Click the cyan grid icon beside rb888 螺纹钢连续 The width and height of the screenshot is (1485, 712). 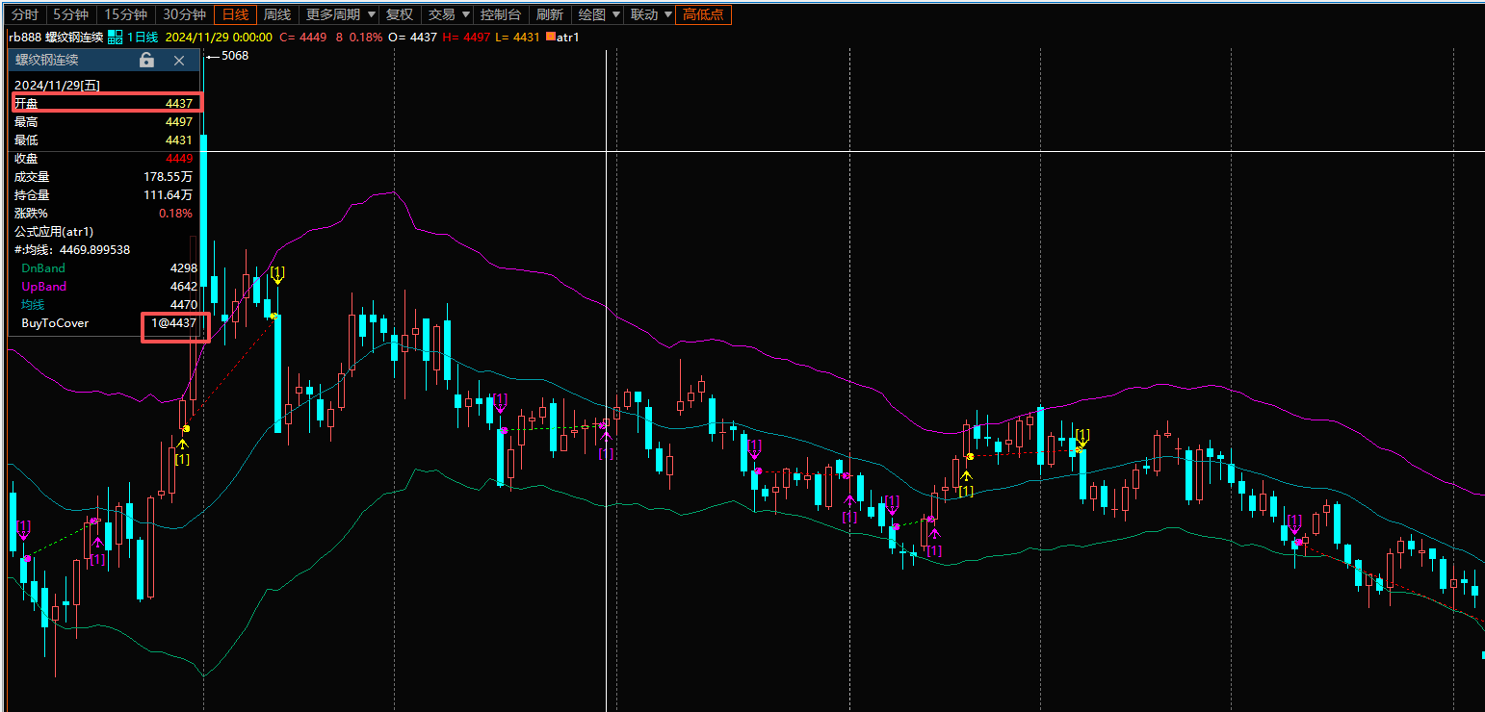pyautogui.click(x=115, y=37)
